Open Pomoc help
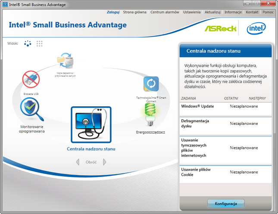The width and height of the screenshot is (278, 214). click(268, 12)
